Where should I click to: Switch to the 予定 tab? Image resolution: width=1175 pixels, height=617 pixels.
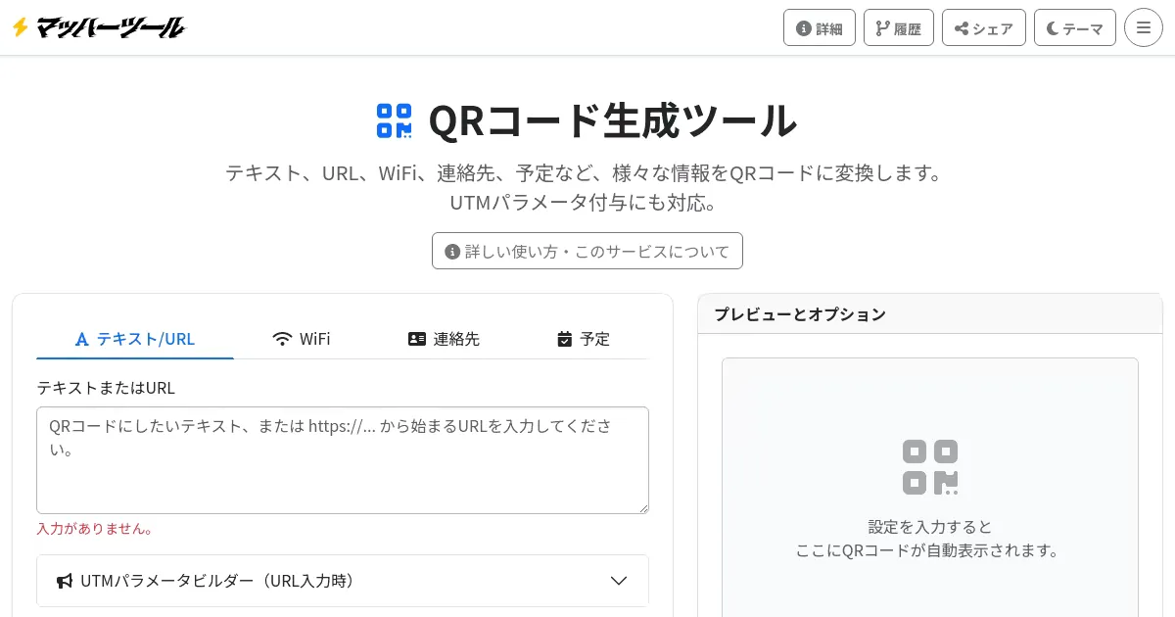(x=583, y=339)
